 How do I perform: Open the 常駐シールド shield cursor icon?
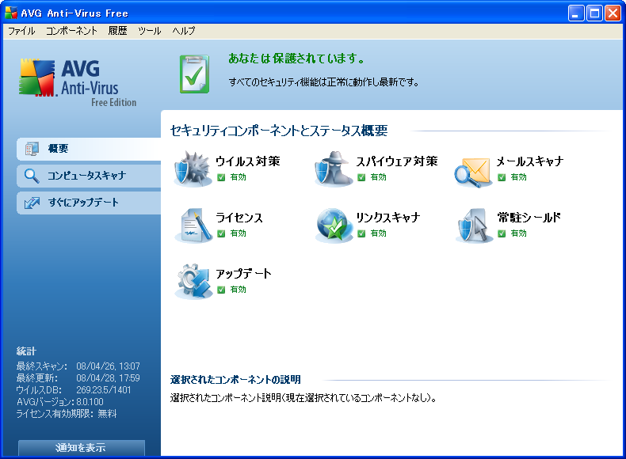coord(475,226)
